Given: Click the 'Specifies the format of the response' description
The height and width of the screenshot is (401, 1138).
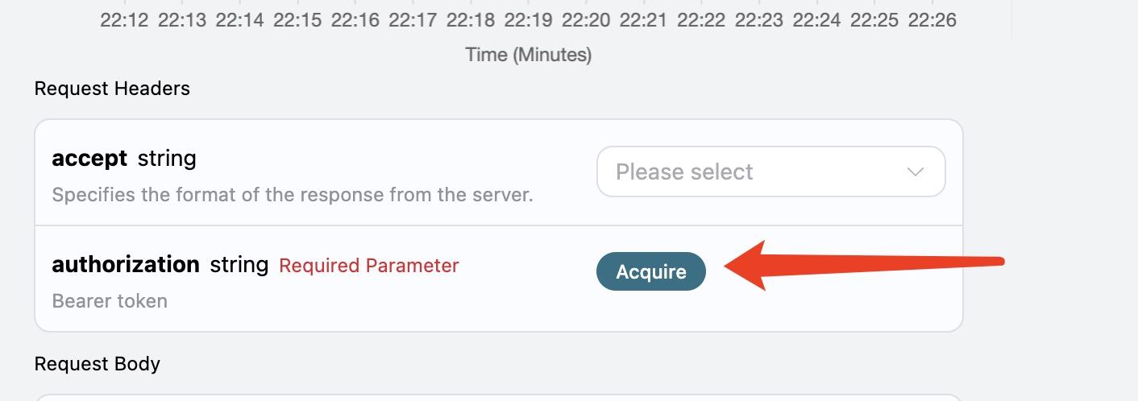Looking at the screenshot, I should point(293,195).
